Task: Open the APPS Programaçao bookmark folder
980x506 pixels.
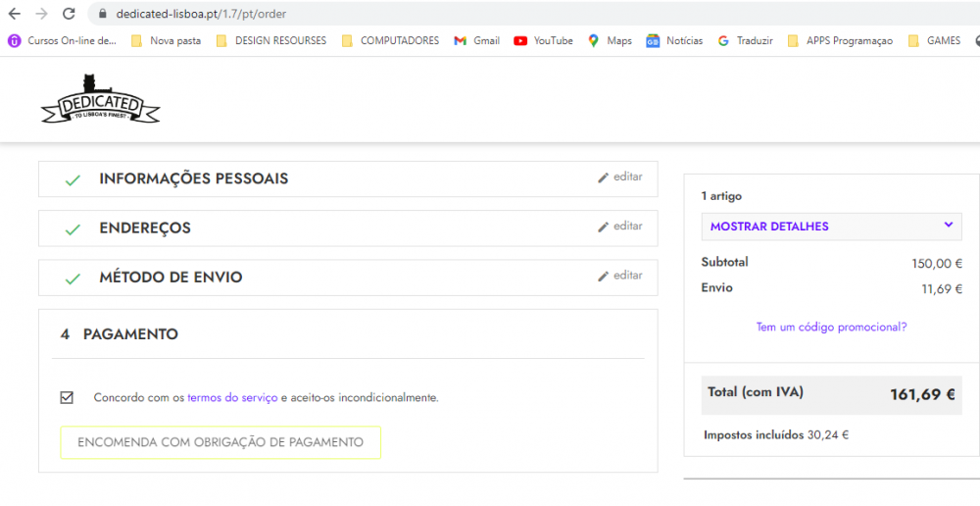Action: pyautogui.click(x=840, y=40)
